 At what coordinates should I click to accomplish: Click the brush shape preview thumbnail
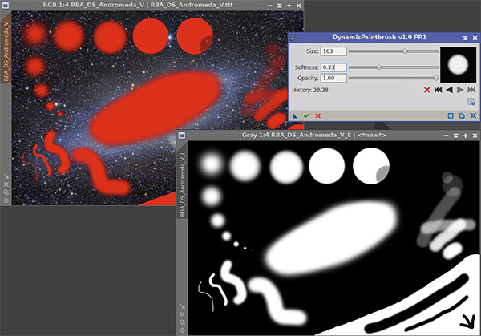click(459, 63)
